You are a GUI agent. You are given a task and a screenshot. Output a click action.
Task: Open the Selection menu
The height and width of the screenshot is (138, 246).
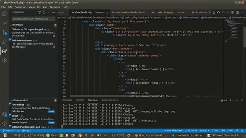(20, 7)
